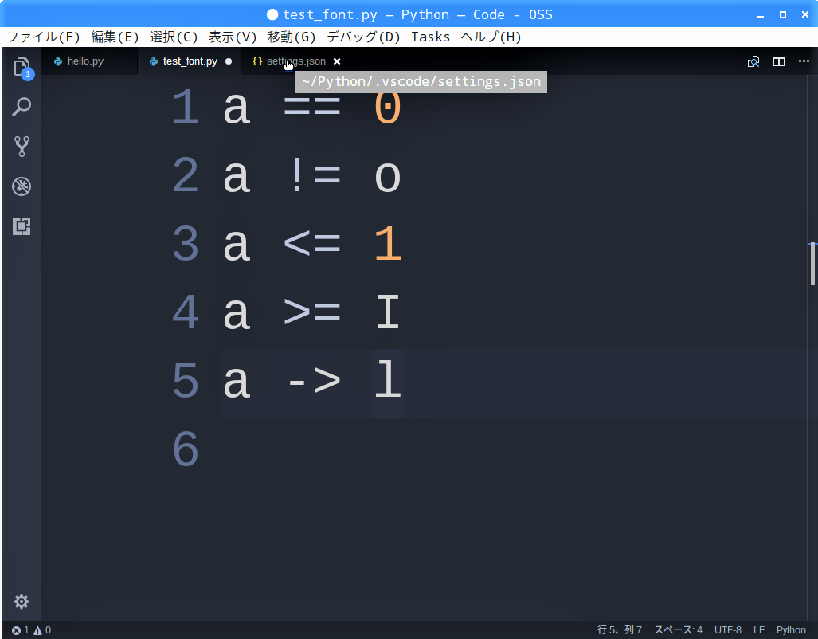Image resolution: width=818 pixels, height=639 pixels.
Task: Open the デバッグ(D) menu
Action: coord(363,37)
